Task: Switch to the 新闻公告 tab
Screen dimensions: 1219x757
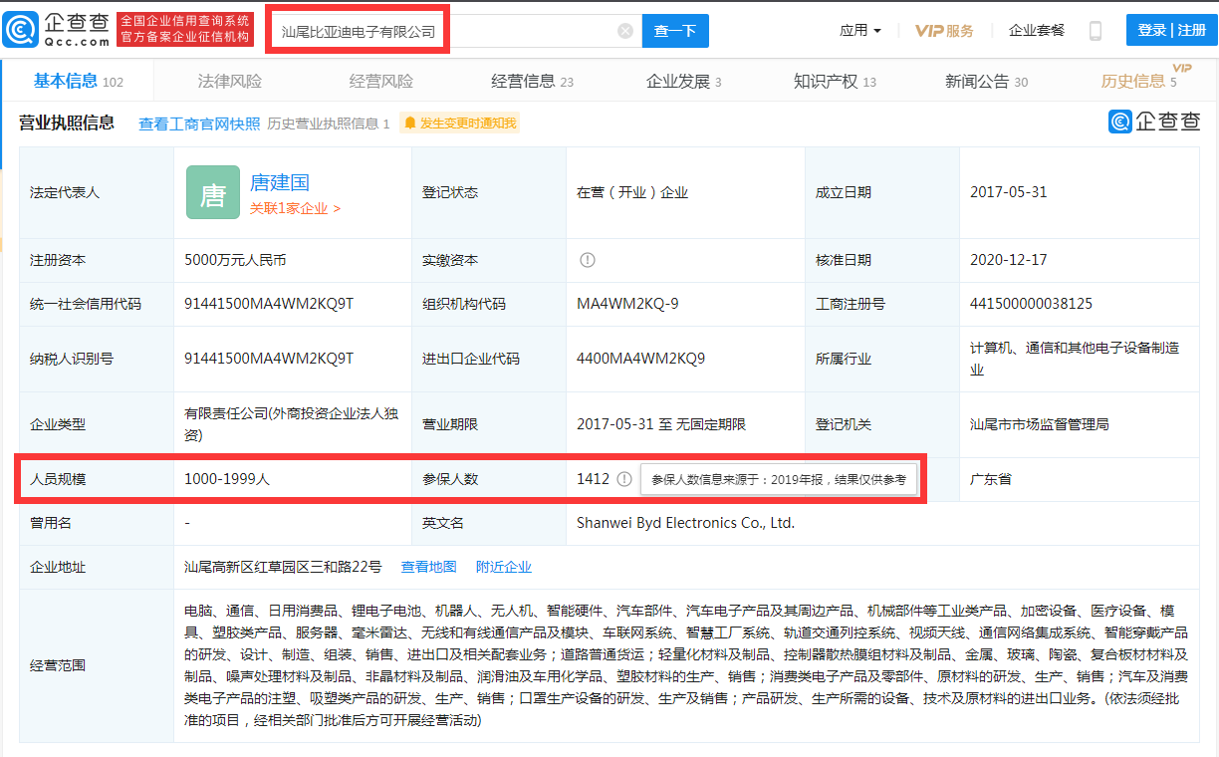Action: pos(986,82)
